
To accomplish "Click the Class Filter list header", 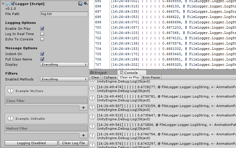I will click(x=46, y=101).
